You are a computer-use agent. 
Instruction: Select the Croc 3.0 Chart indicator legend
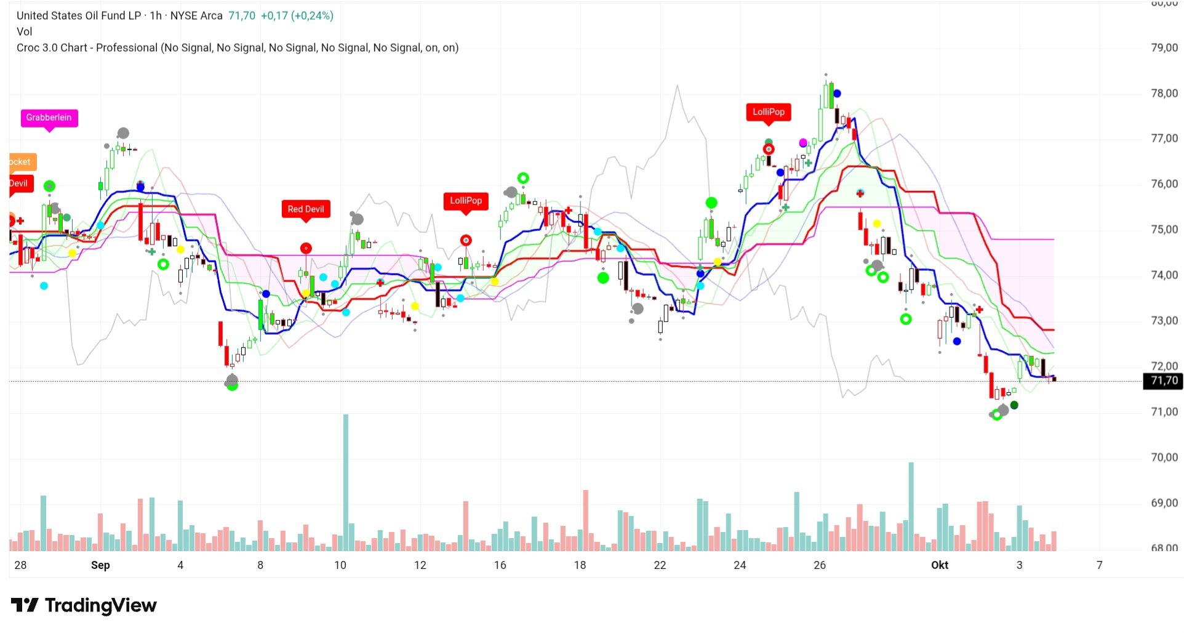click(x=237, y=48)
